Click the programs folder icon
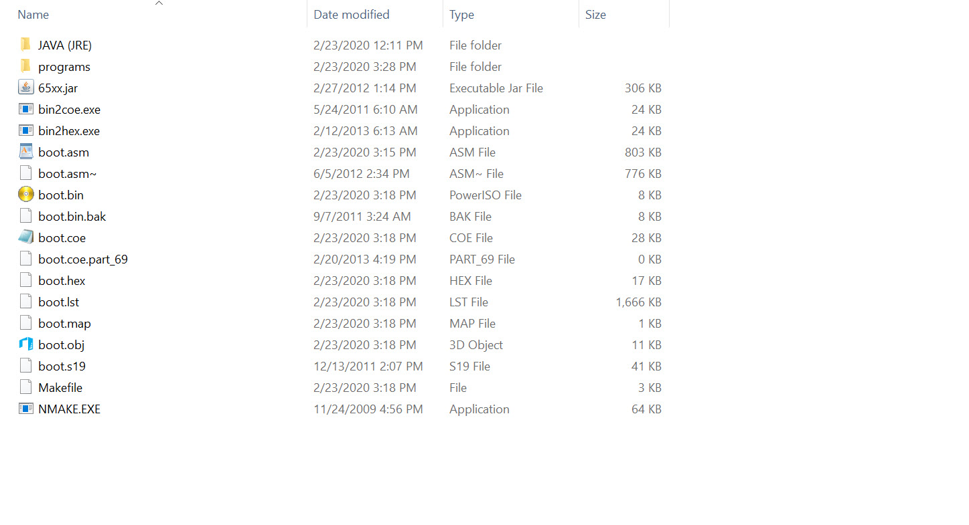 tap(25, 66)
